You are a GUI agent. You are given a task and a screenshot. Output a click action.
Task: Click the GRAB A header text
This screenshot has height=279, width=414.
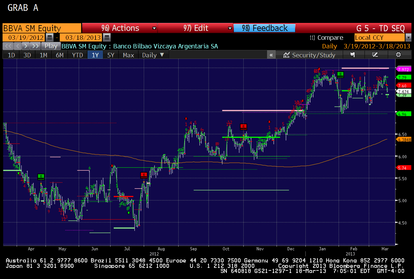tap(23, 8)
